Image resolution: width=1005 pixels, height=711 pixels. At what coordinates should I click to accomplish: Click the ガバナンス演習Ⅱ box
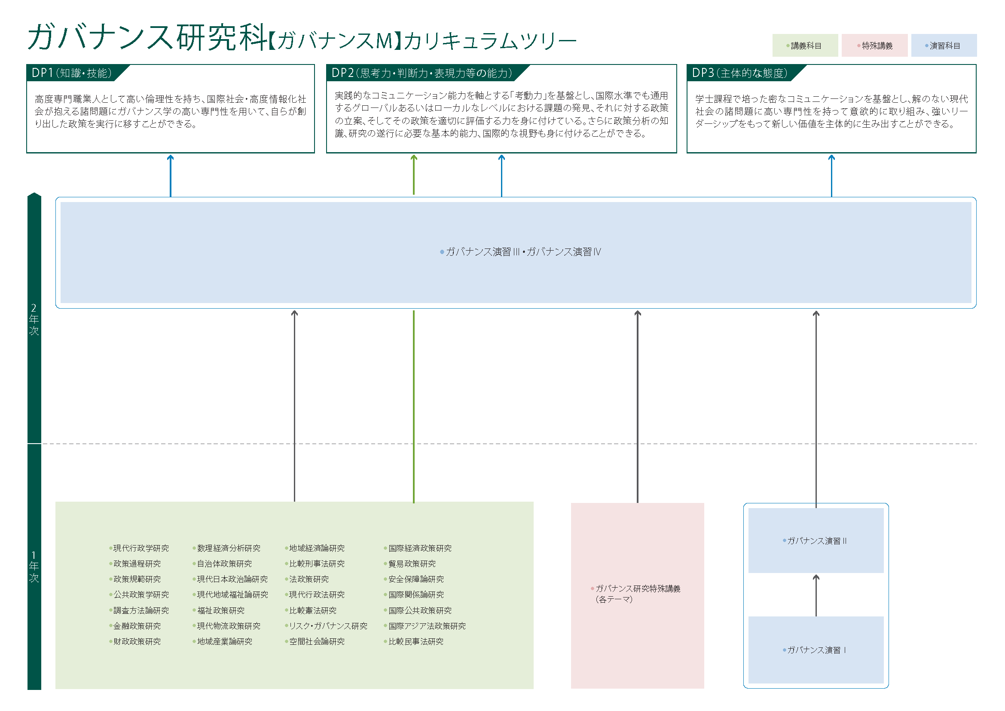point(816,541)
